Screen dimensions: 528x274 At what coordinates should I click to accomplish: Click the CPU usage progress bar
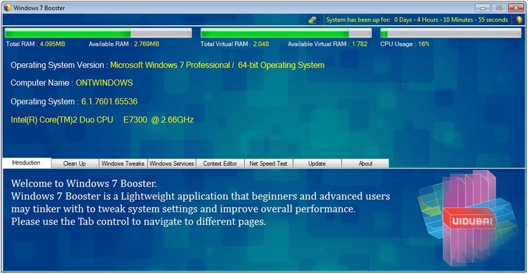[x=451, y=33]
